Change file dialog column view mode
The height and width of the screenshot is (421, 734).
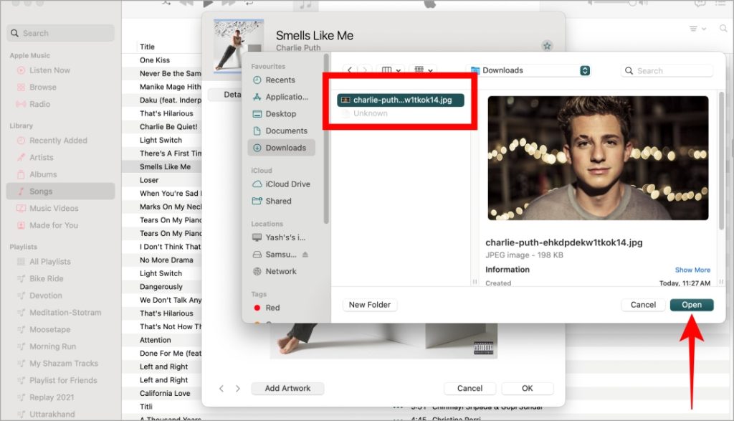pos(391,70)
